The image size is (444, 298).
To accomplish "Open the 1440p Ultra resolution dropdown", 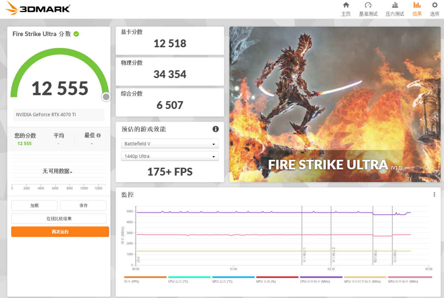I will click(x=170, y=156).
